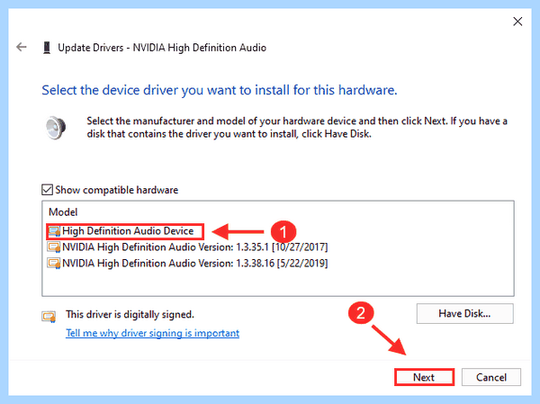
Task: Uncheck Show compatible hardware
Action: click(47, 190)
